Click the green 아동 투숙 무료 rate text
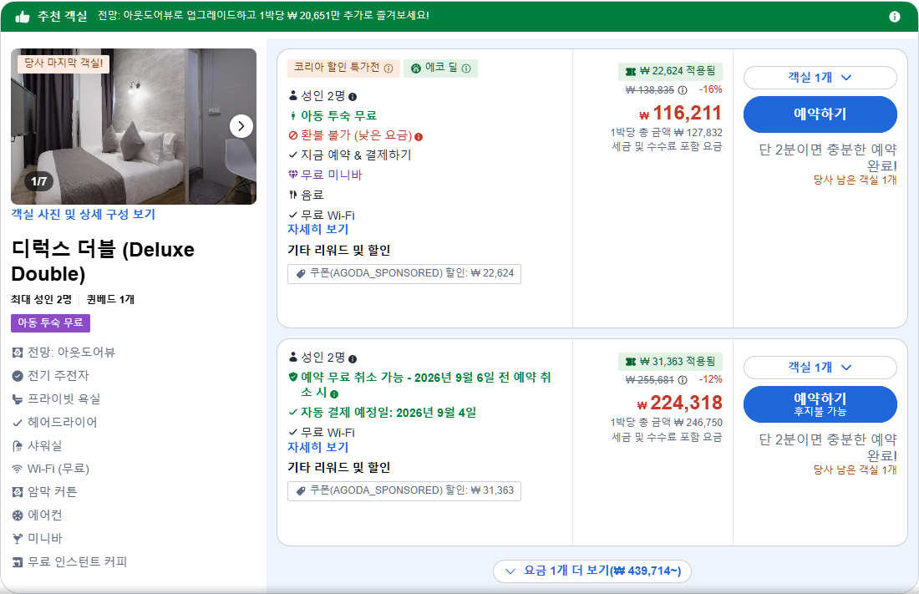Image resolution: width=919 pixels, height=594 pixels. click(338, 116)
